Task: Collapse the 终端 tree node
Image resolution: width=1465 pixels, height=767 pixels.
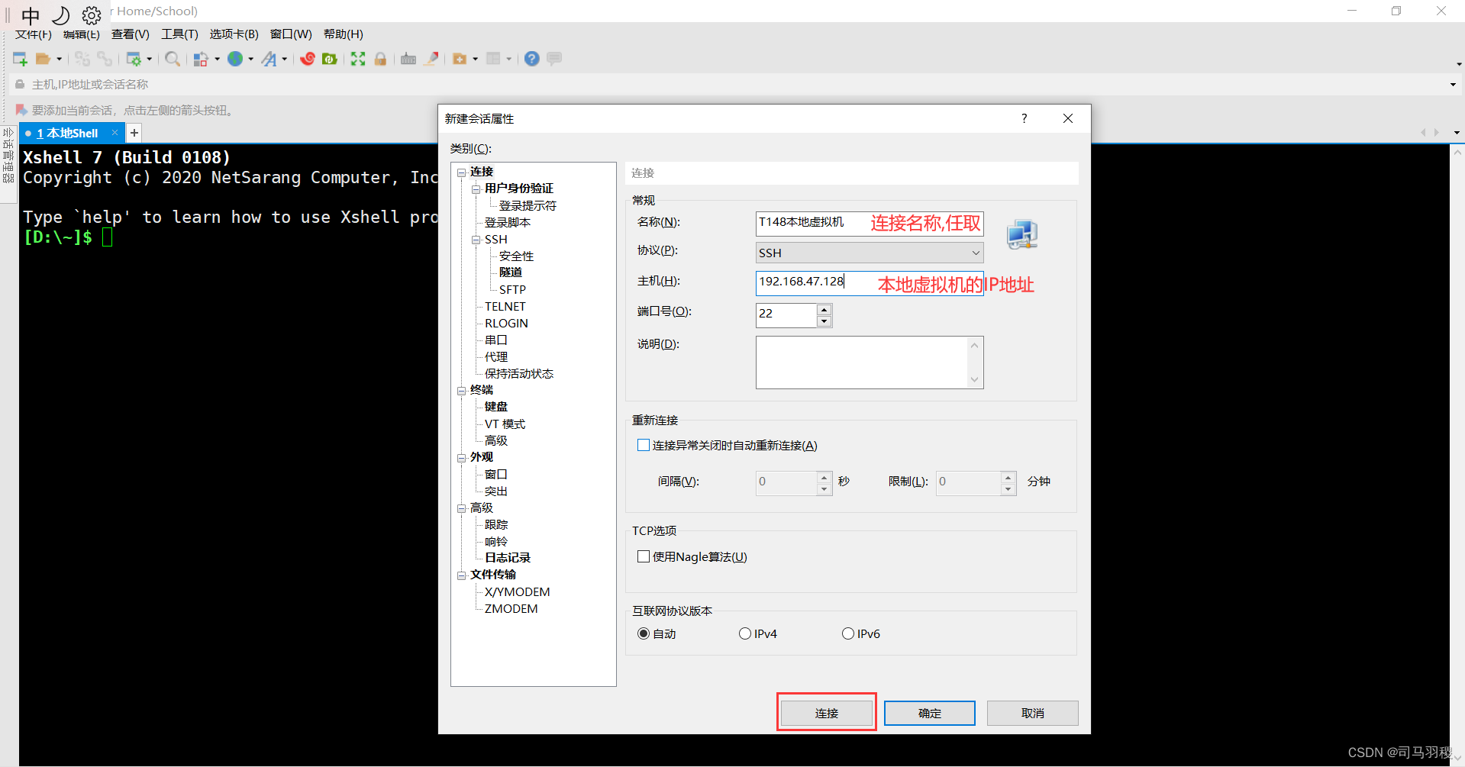Action: click(462, 391)
